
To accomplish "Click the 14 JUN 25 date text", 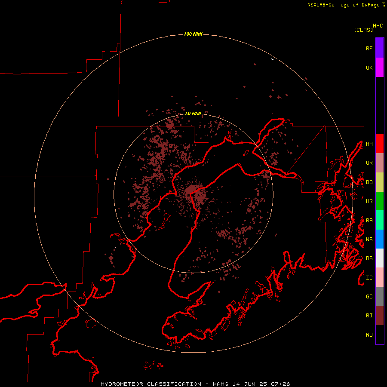I will [250, 384].
